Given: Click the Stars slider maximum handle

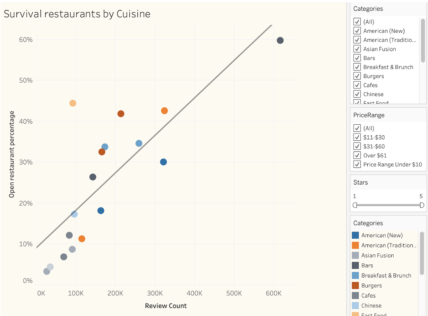Looking at the screenshot, I should pos(422,205).
